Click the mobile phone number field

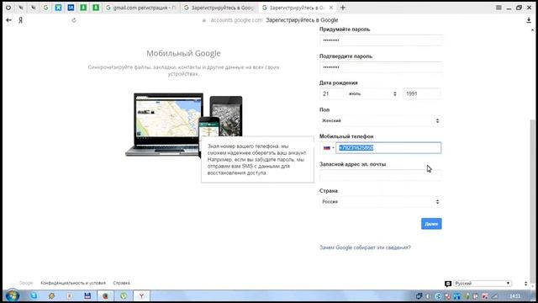tap(388, 148)
